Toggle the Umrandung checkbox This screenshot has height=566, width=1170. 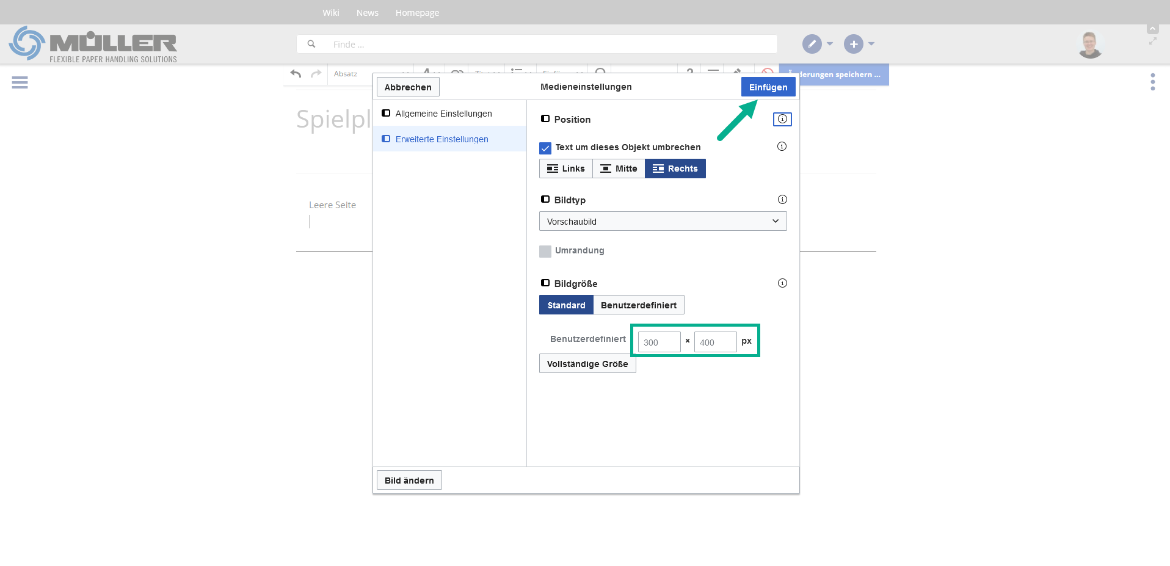pos(545,251)
